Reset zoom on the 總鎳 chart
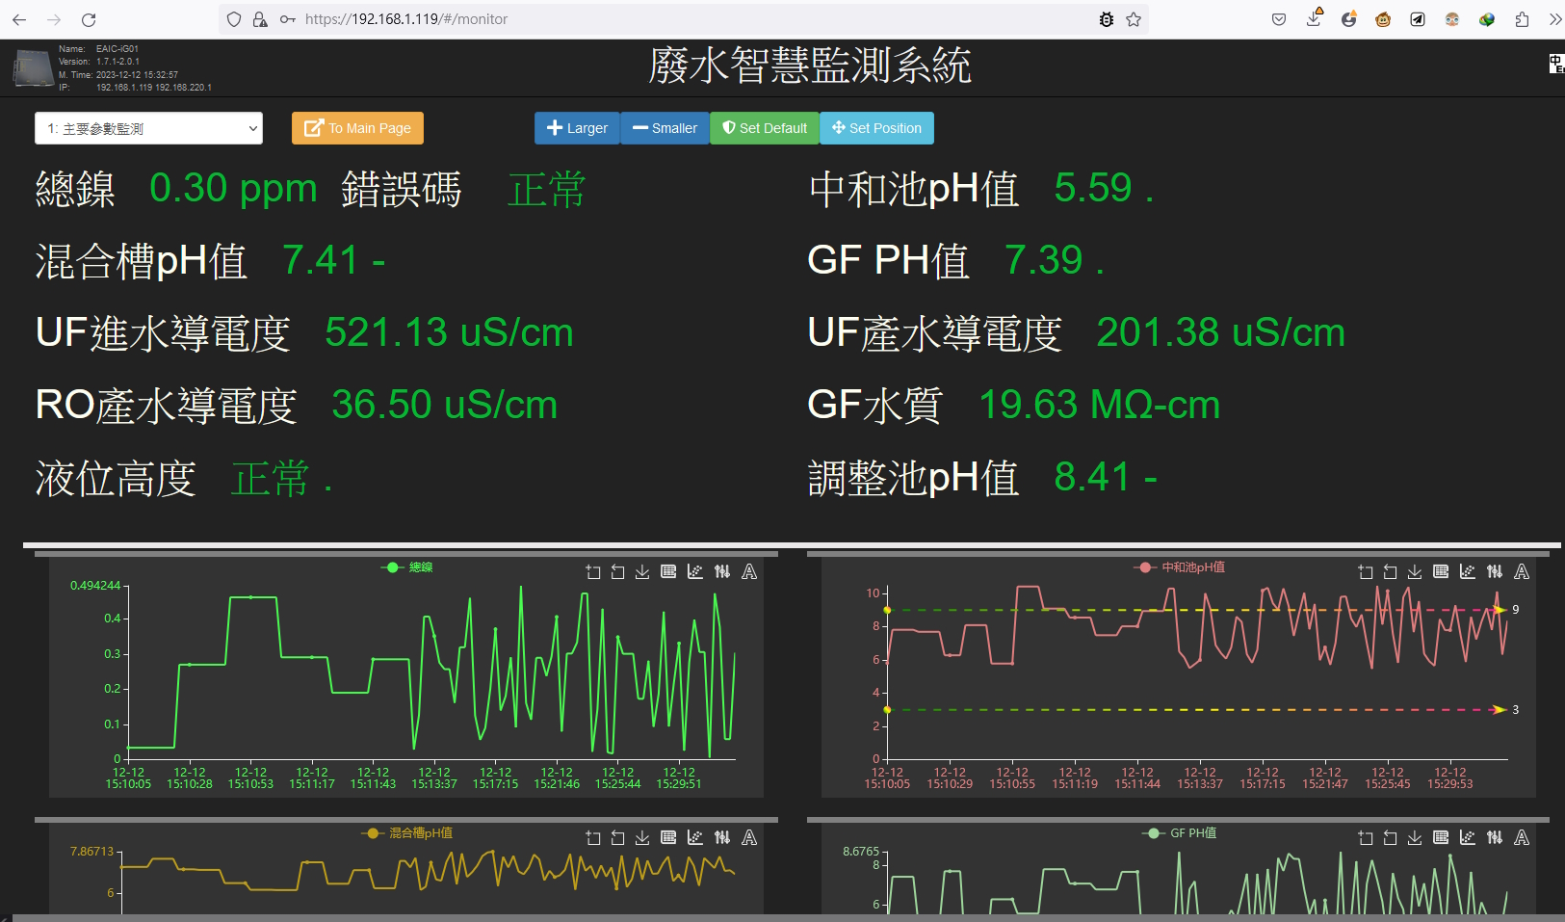Image resolution: width=1565 pixels, height=922 pixels. [x=617, y=572]
